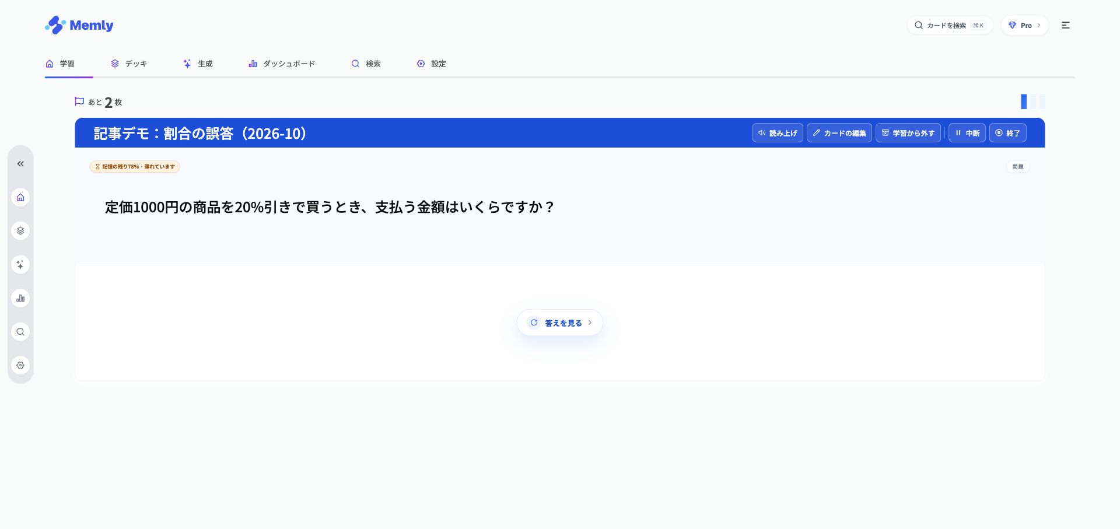The image size is (1120, 529).
Task: Click the magnifier icon in search box
Action: 919,25
